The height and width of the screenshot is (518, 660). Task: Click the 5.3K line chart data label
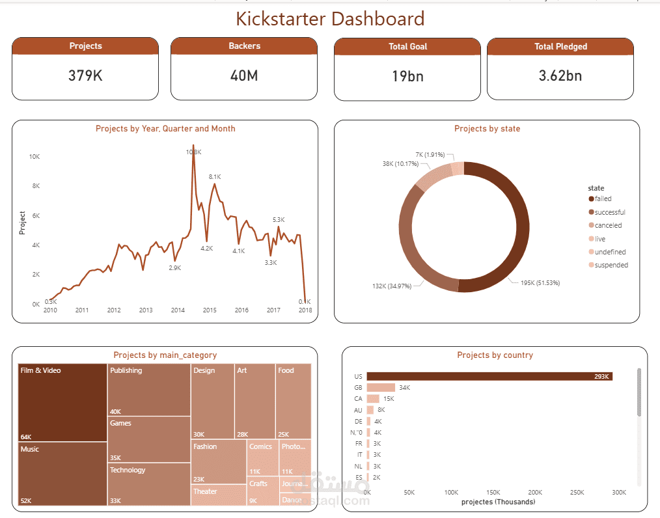[279, 220]
